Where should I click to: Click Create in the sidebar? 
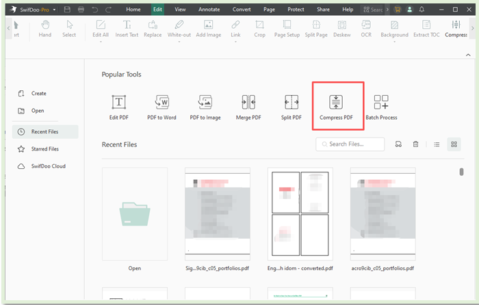(x=32, y=94)
